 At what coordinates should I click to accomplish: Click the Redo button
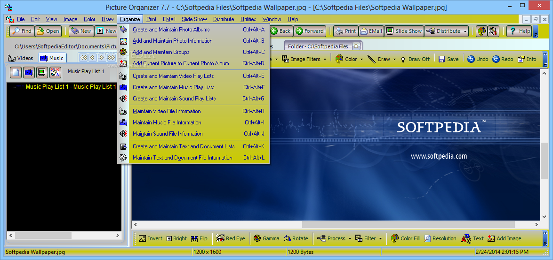(x=503, y=59)
